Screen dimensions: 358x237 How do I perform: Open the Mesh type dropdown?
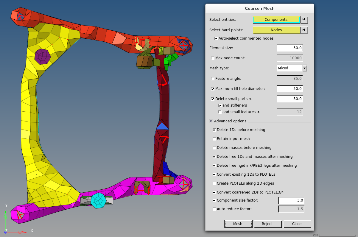coord(304,68)
